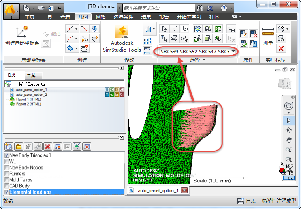Close the layers panel with its X button
This screenshot has height=209, width=301.
tap(122, 137)
